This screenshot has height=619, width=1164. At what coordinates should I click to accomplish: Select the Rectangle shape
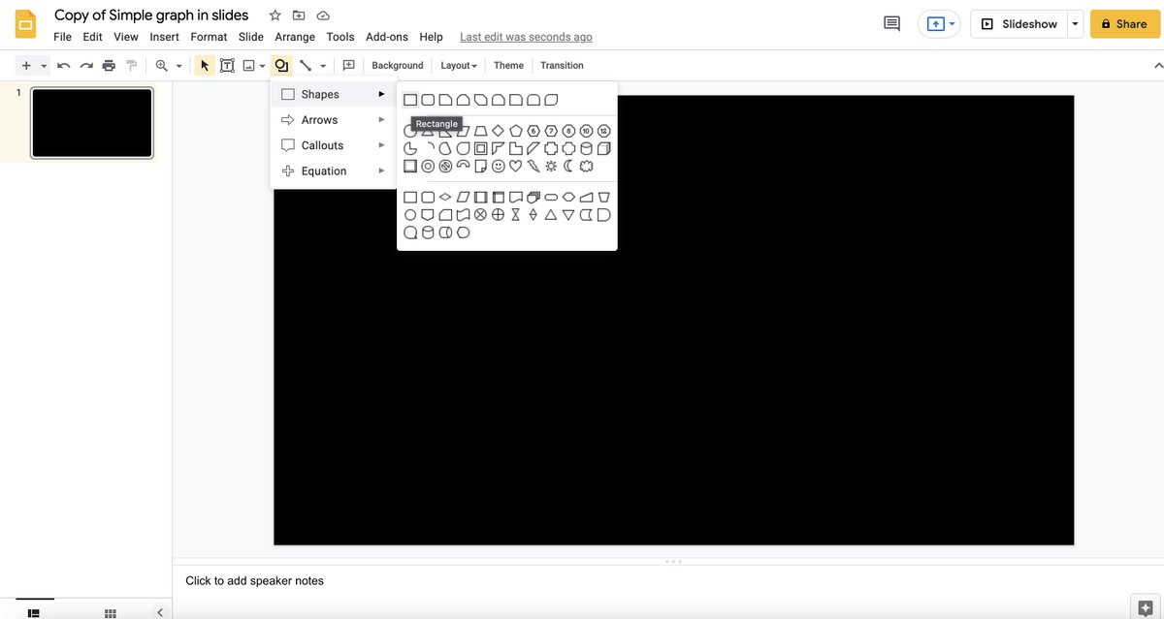pyautogui.click(x=410, y=99)
